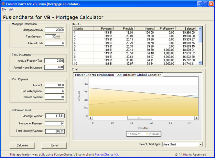The width and height of the screenshot is (215, 158).
Task: Open the Help menu
Action: coord(12,9)
